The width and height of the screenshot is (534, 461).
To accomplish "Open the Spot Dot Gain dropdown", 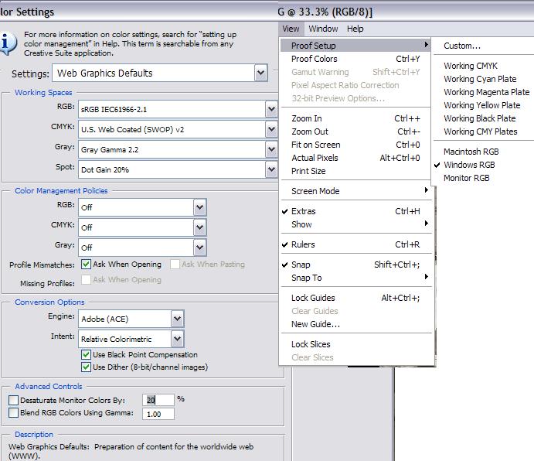I will [178, 169].
